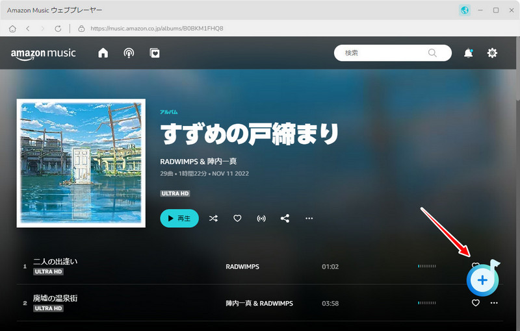Viewport: 520px width, 331px height.
Task: Shuffle the album tracks
Action: 213,219
